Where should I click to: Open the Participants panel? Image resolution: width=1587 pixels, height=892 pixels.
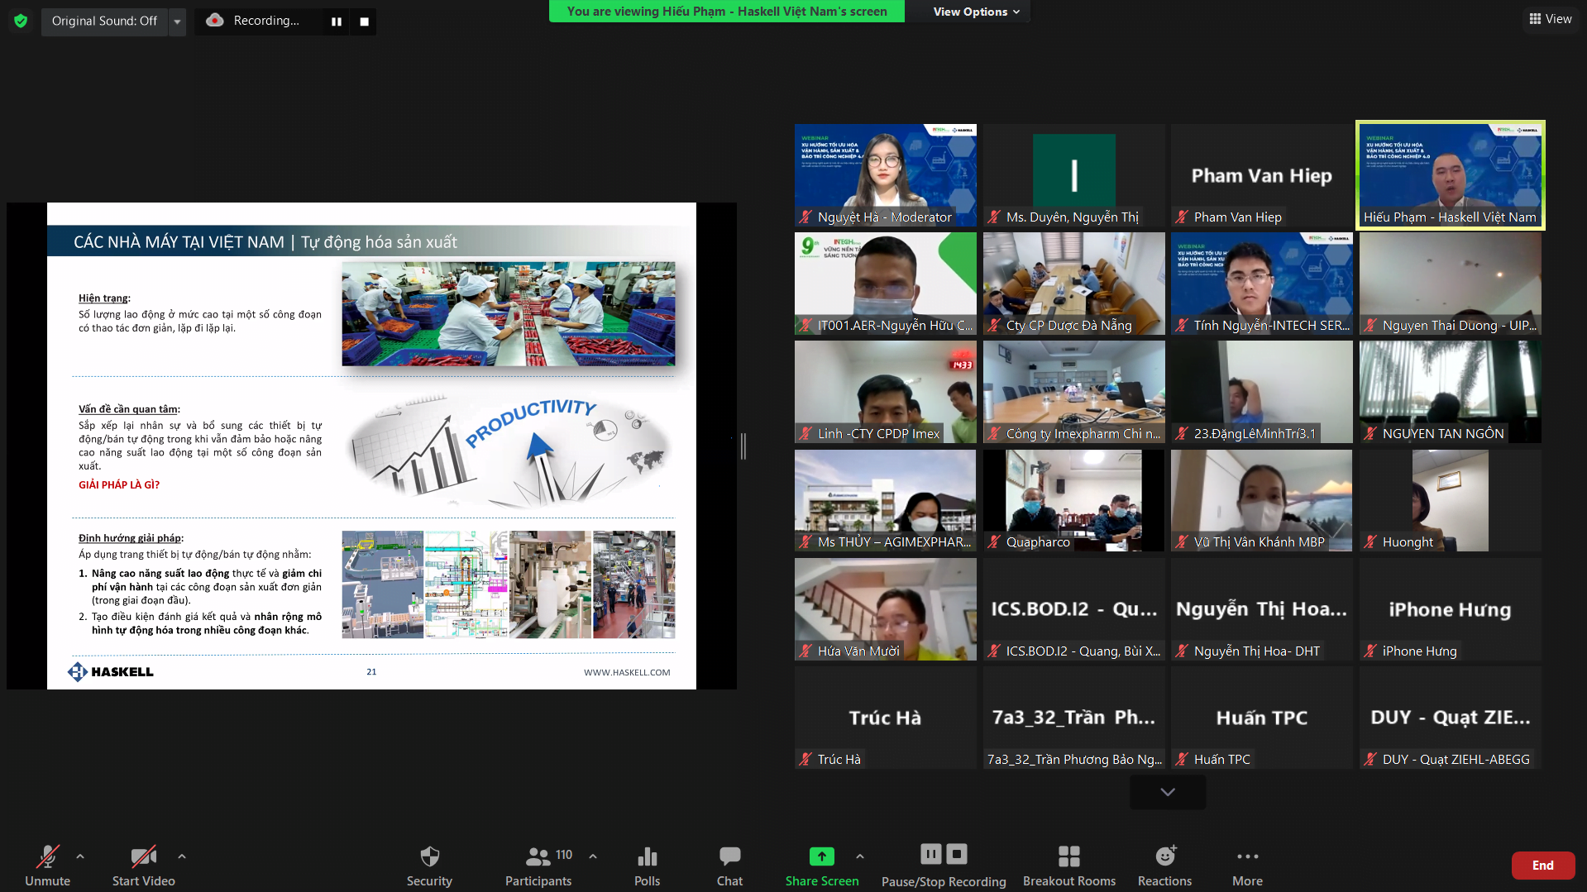[x=538, y=865]
